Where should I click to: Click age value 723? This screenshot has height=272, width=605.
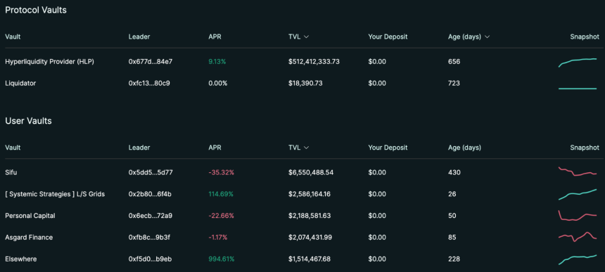point(454,83)
